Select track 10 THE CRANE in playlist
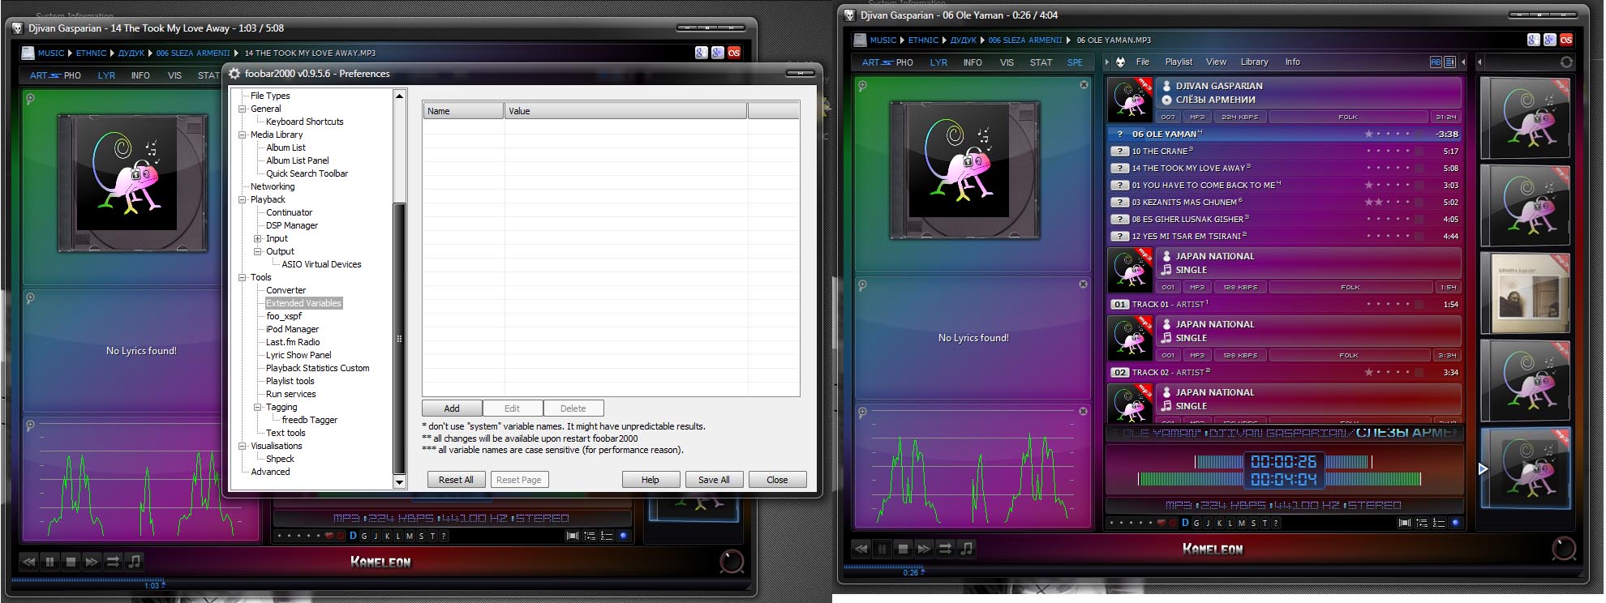Viewport: 1606px width, 603px height. (1285, 151)
